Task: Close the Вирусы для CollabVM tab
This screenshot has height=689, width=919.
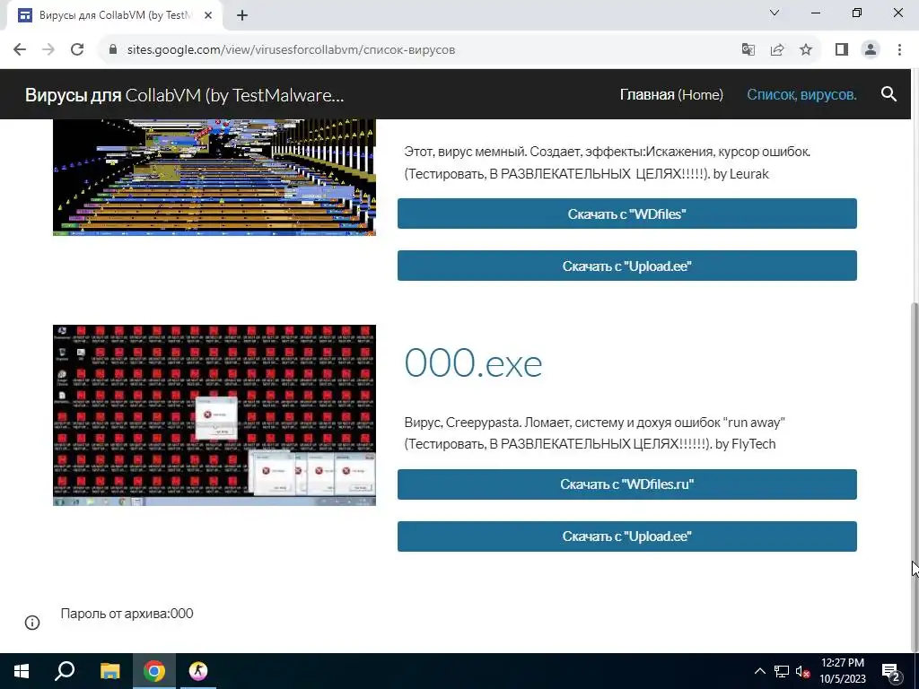Action: [208, 15]
